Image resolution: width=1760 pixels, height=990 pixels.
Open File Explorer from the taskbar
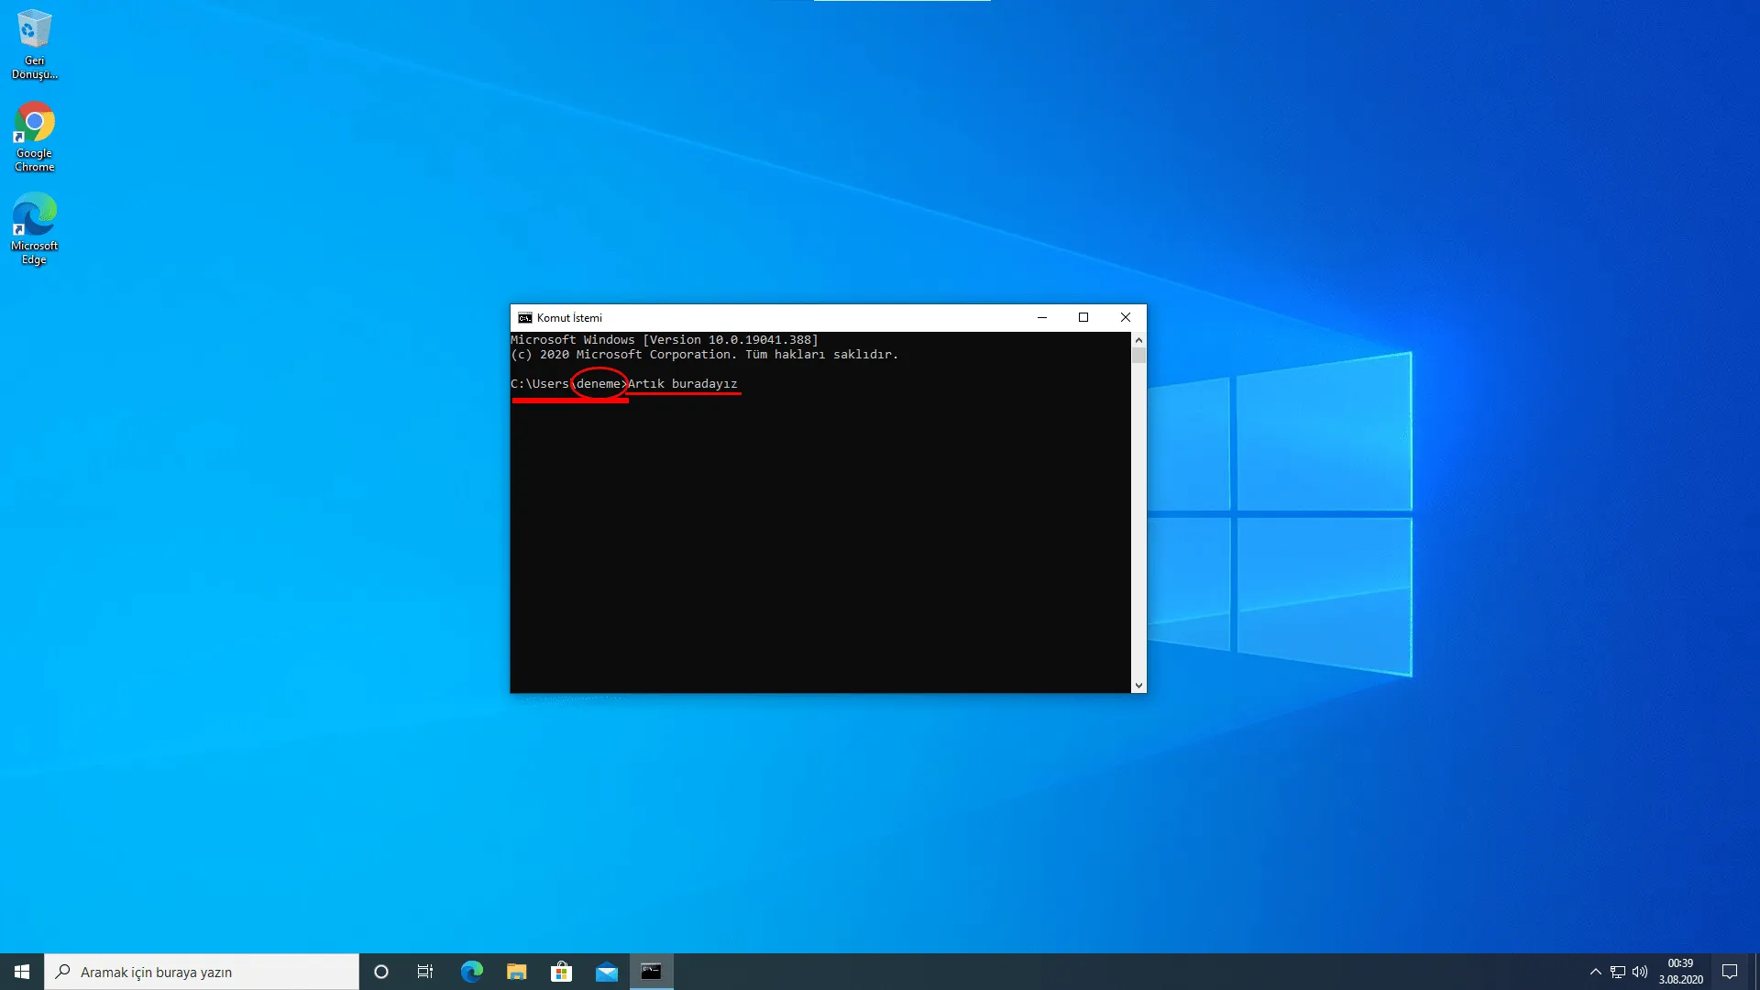517,971
